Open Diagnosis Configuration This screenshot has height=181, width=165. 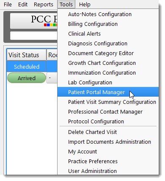point(108,44)
